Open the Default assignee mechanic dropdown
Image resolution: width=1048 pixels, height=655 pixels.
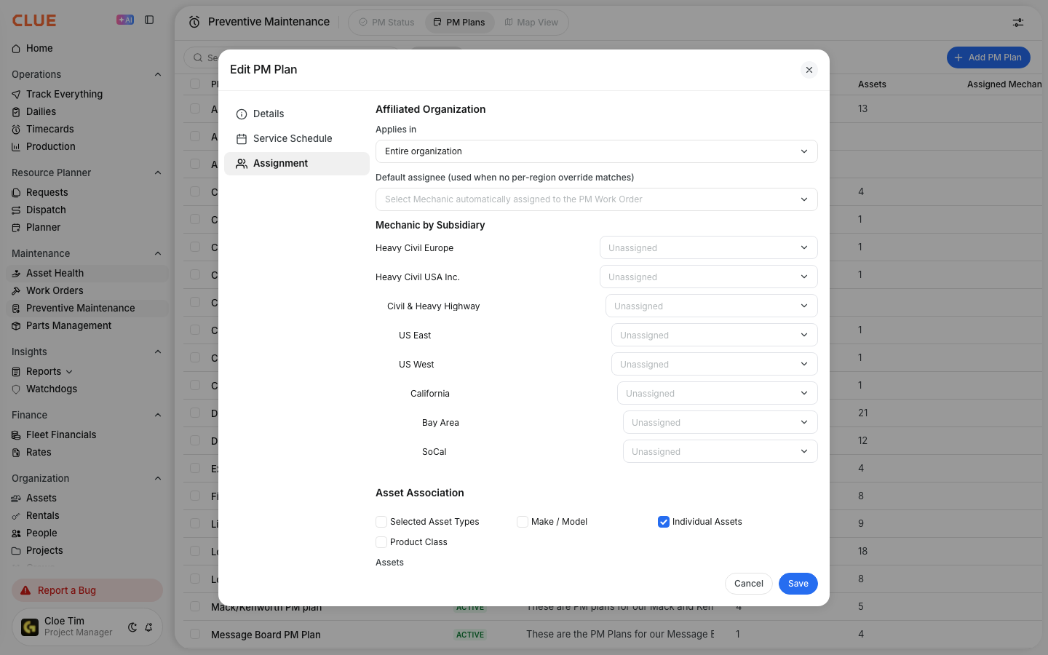(x=597, y=199)
